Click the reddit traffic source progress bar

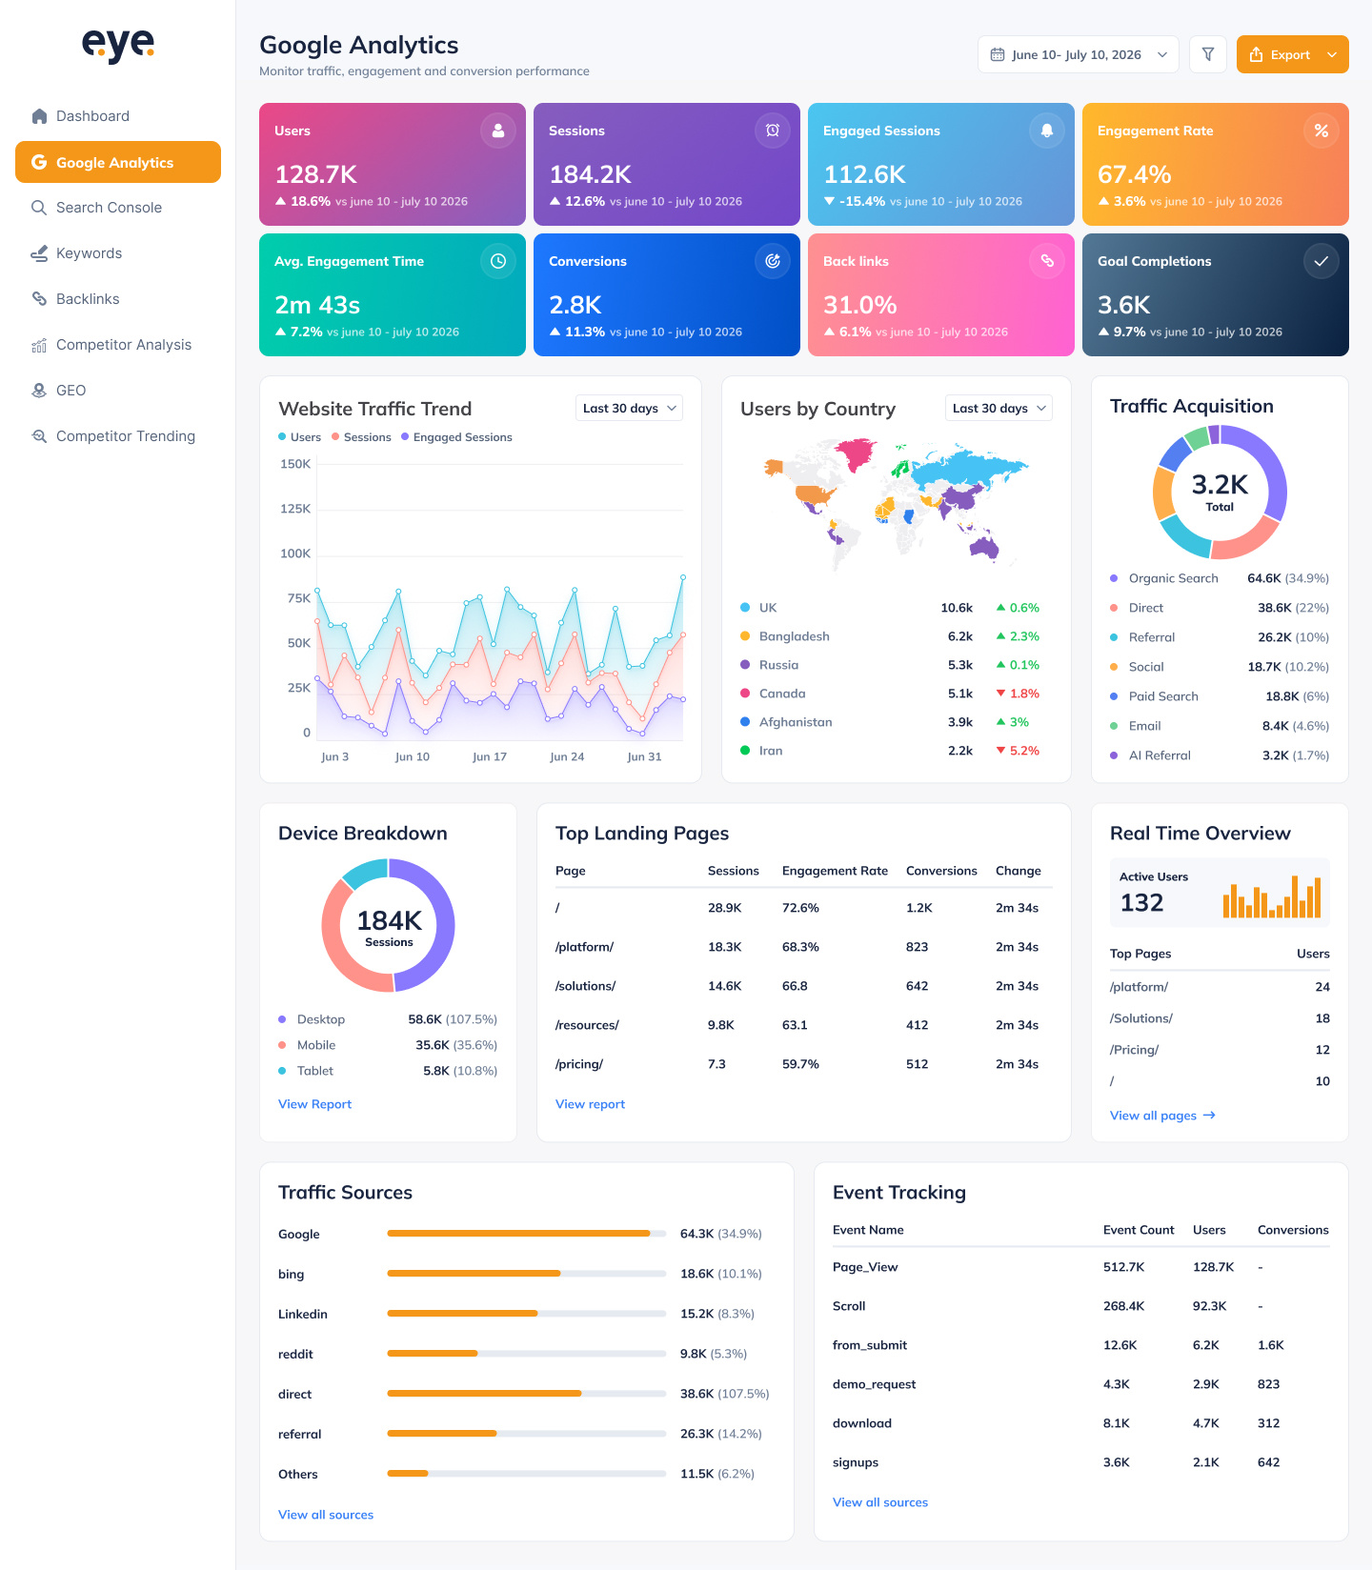[x=527, y=1354]
